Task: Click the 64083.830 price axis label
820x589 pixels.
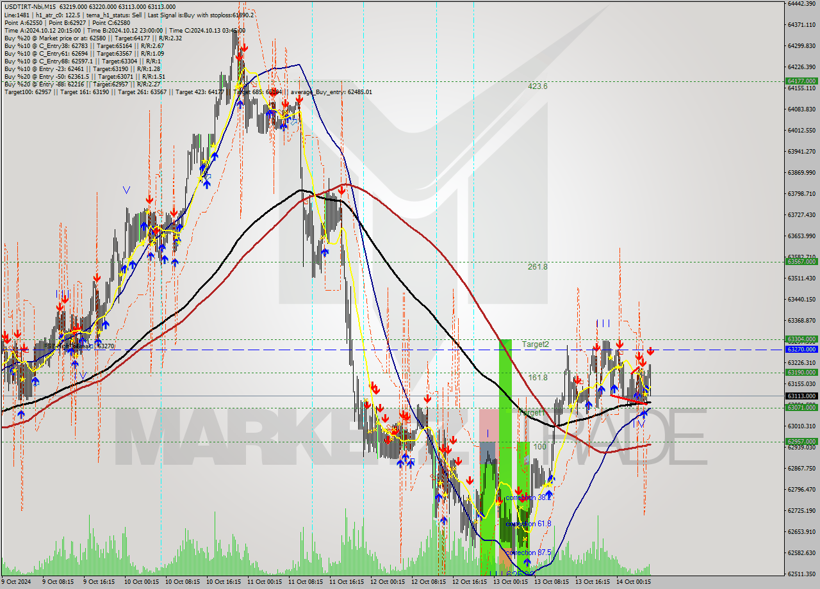Action: (801, 109)
